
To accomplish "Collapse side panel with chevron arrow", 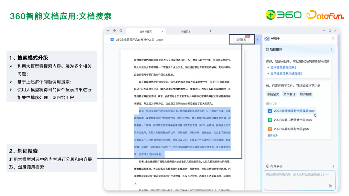I will pos(258,40).
